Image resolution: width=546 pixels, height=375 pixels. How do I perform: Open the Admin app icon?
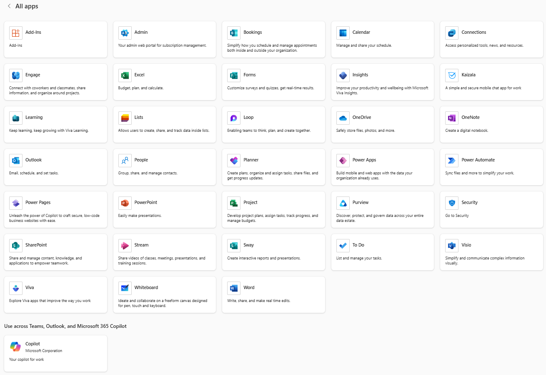125,33
